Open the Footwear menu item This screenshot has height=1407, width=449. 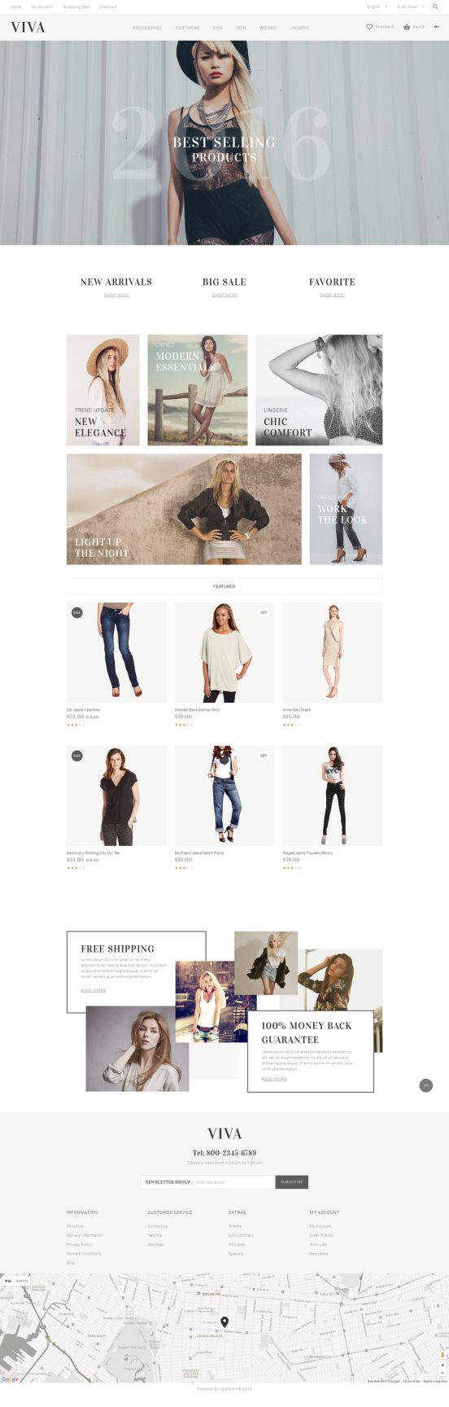pyautogui.click(x=187, y=28)
